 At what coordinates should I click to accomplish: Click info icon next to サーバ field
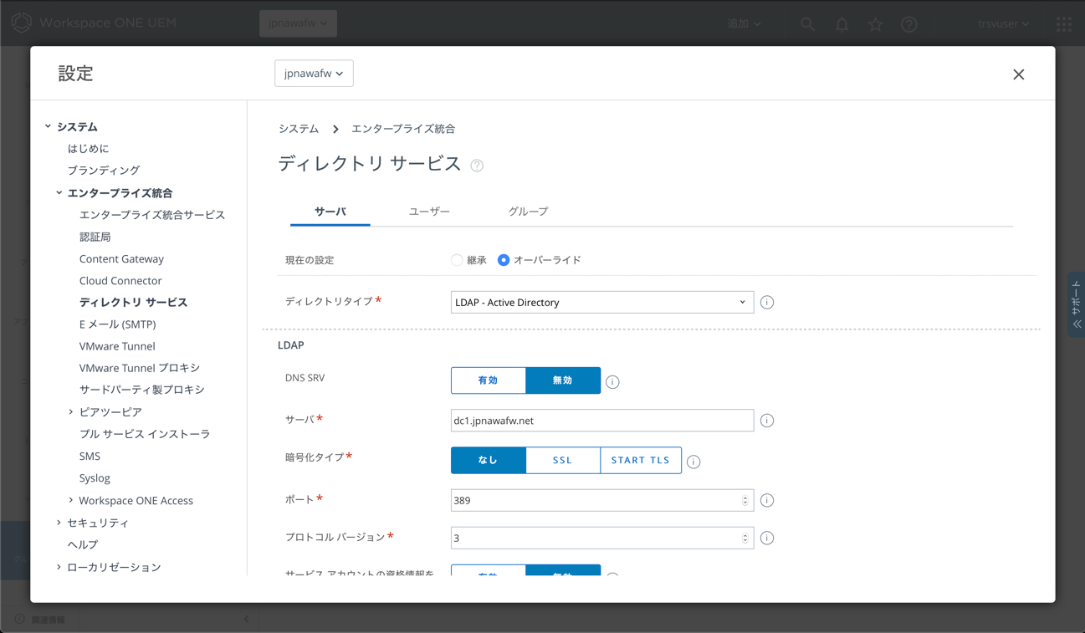[x=767, y=421]
